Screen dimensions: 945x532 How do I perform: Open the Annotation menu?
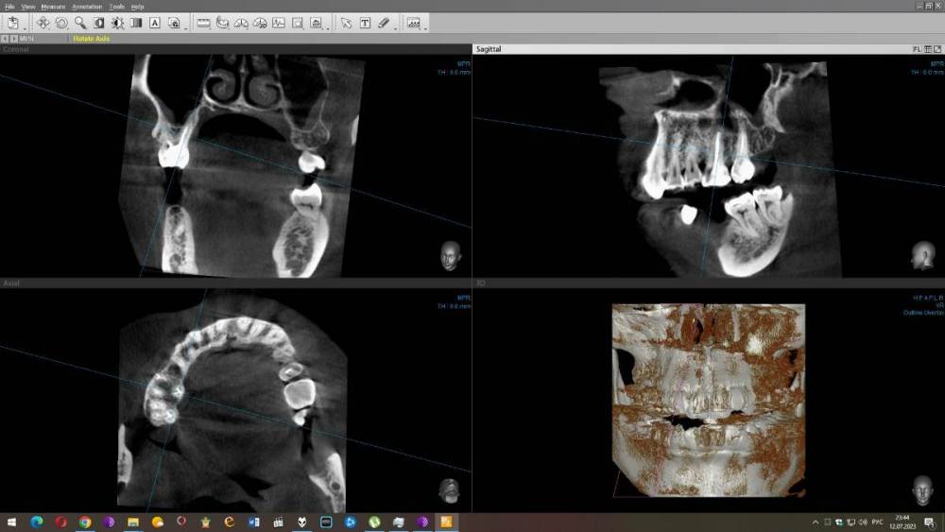[x=87, y=7]
